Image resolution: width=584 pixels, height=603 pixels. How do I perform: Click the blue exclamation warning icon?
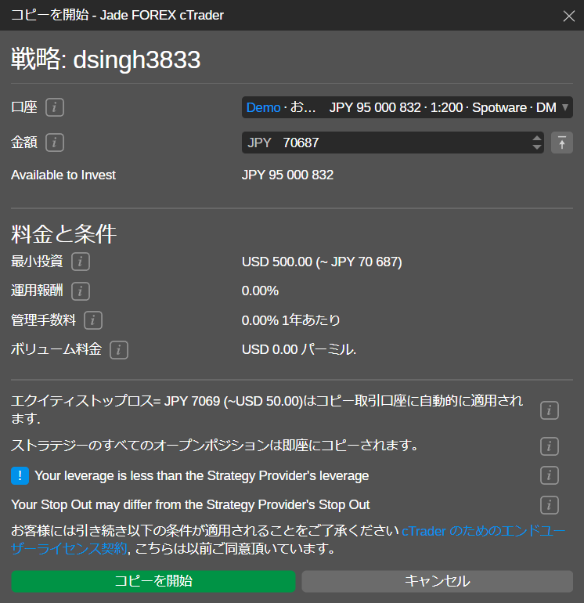coord(20,475)
